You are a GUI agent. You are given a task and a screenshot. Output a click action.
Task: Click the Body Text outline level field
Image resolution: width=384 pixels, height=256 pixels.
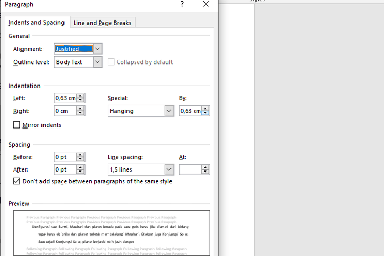point(74,62)
